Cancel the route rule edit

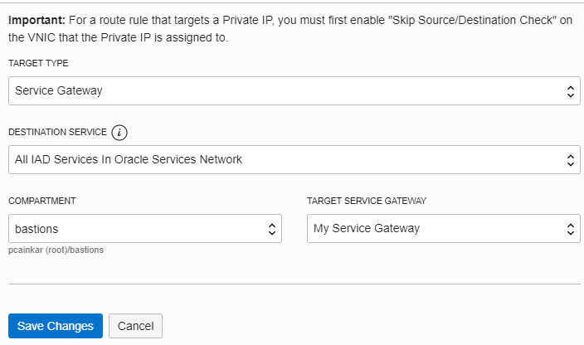[x=135, y=326]
